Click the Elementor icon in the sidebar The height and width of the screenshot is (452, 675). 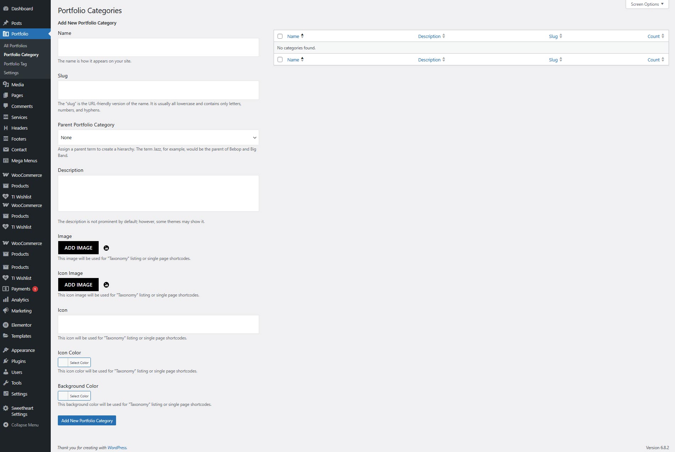(6, 325)
